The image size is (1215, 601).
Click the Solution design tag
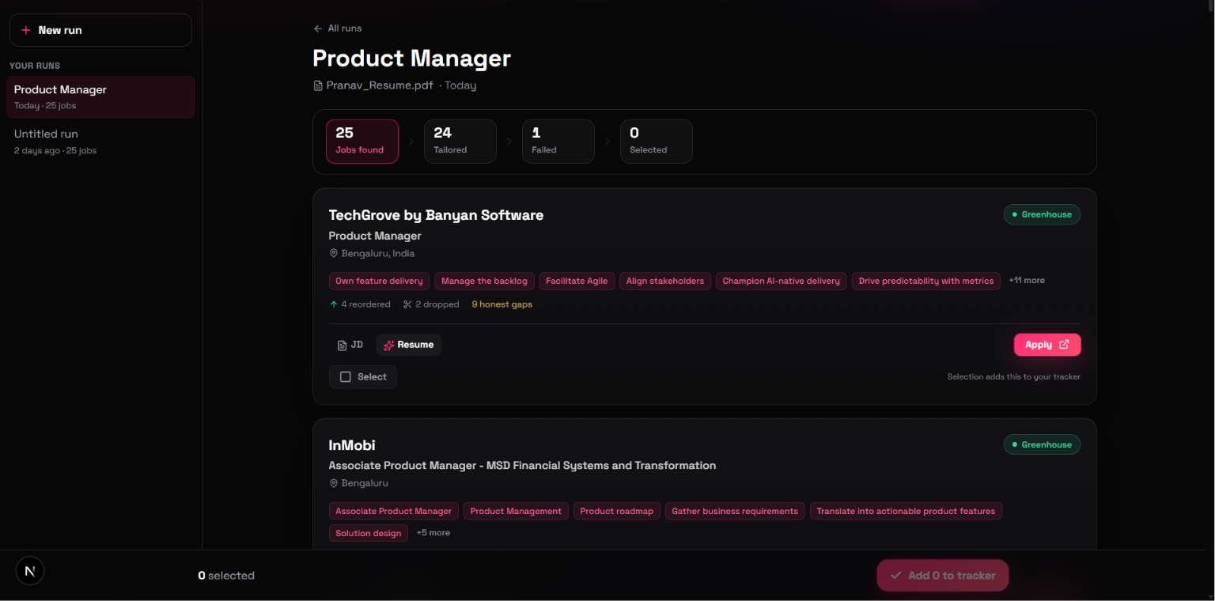[369, 533]
